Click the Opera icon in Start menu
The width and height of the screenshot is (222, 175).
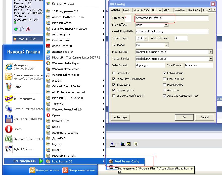click(9, 129)
